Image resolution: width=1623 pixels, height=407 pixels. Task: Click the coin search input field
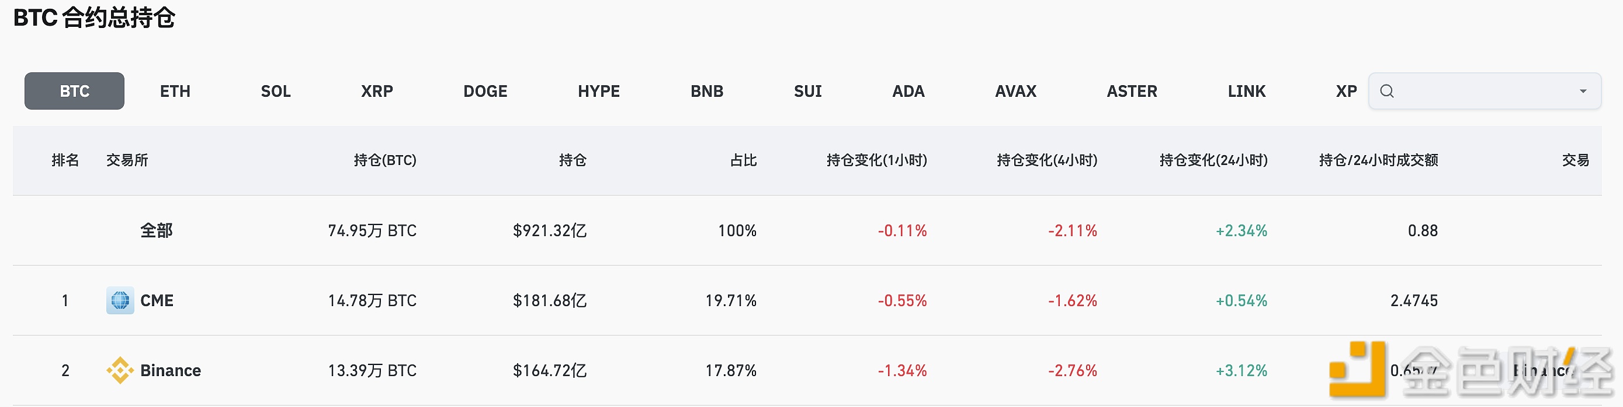coord(1480,91)
